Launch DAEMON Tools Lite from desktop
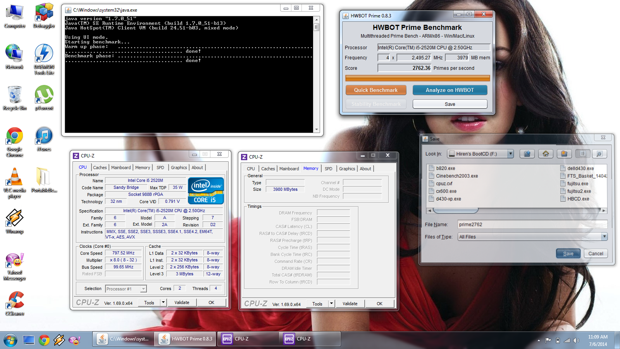This screenshot has height=349, width=620. [44, 59]
